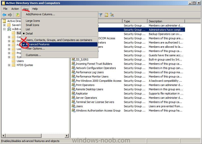Open the File menu
The height and width of the screenshot is (144, 202).
pos(5,9)
